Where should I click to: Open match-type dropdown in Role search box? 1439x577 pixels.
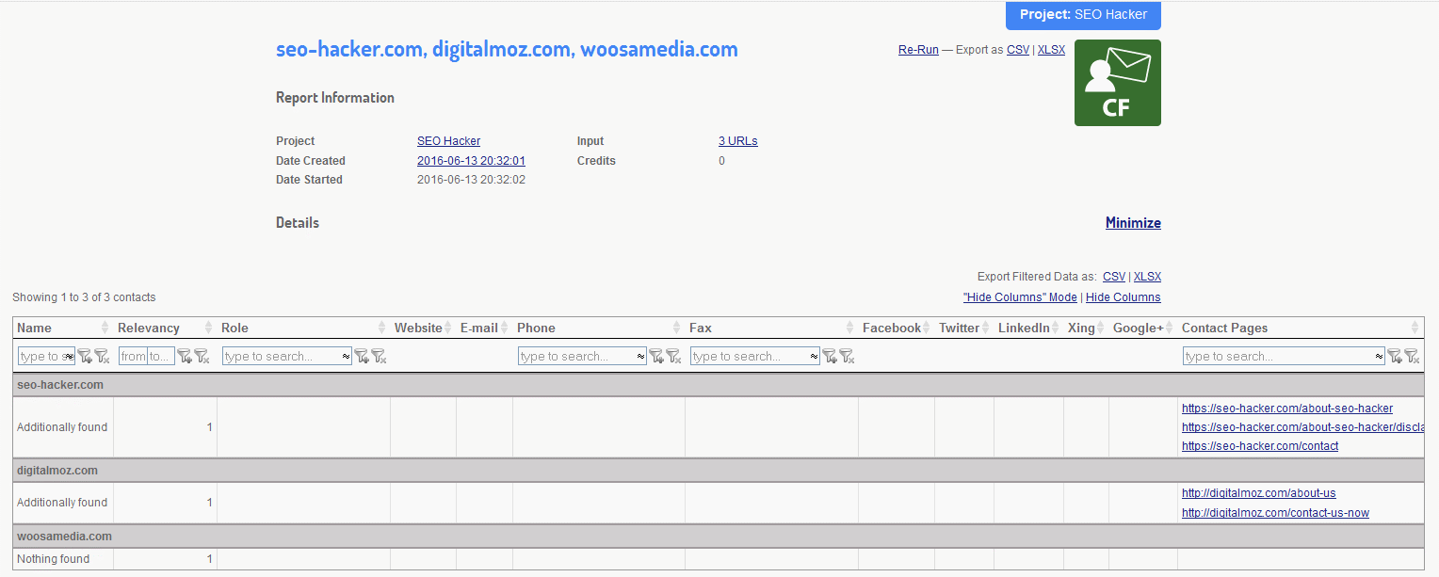pos(346,357)
